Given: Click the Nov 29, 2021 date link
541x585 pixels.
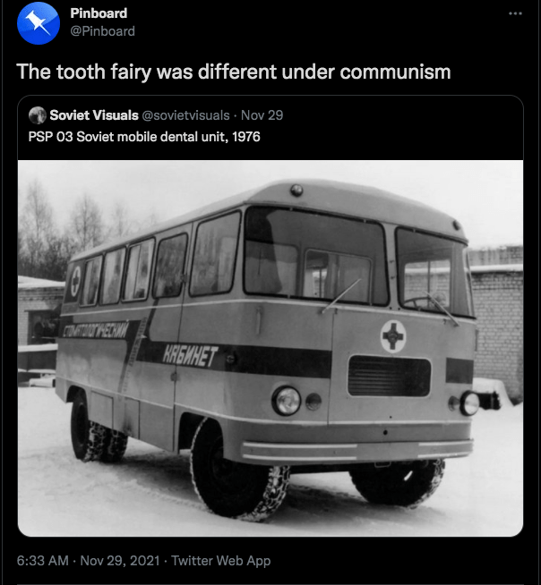Looking at the screenshot, I should pyautogui.click(x=120, y=560).
